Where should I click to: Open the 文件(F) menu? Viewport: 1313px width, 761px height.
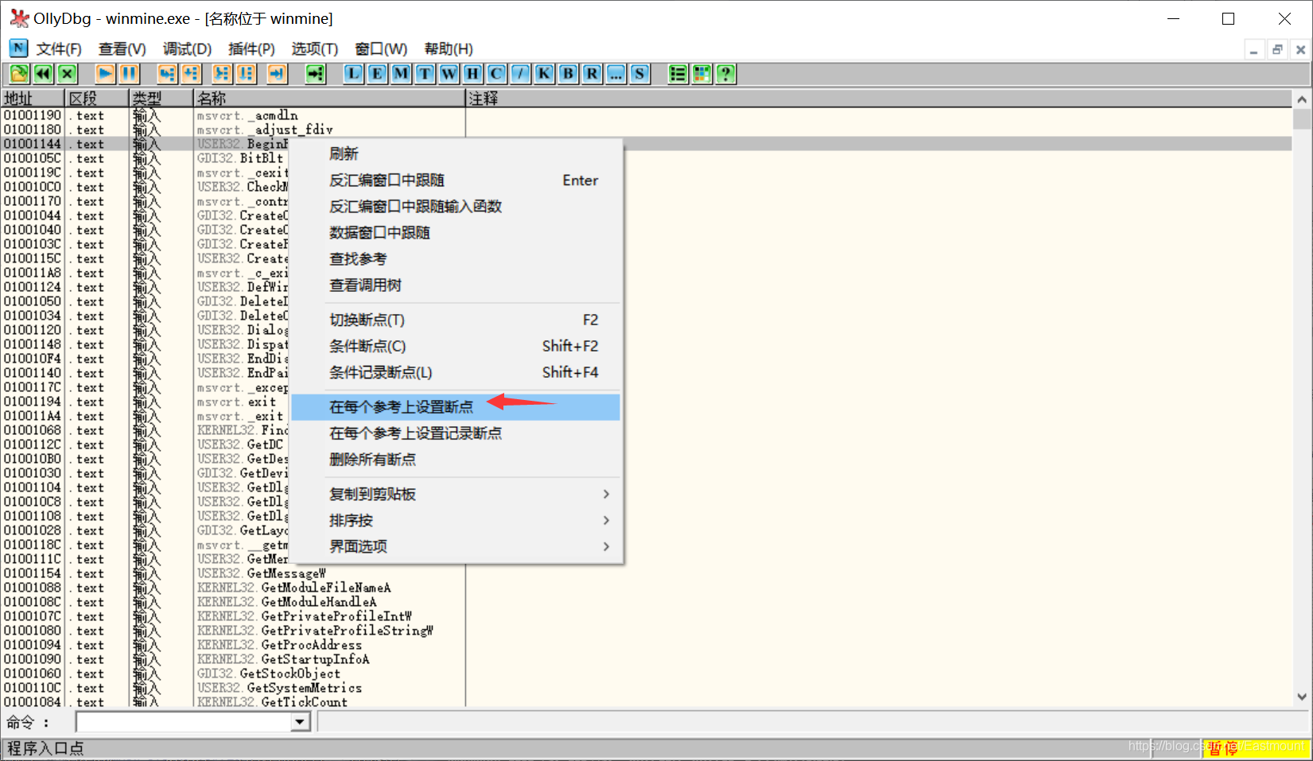click(x=59, y=49)
